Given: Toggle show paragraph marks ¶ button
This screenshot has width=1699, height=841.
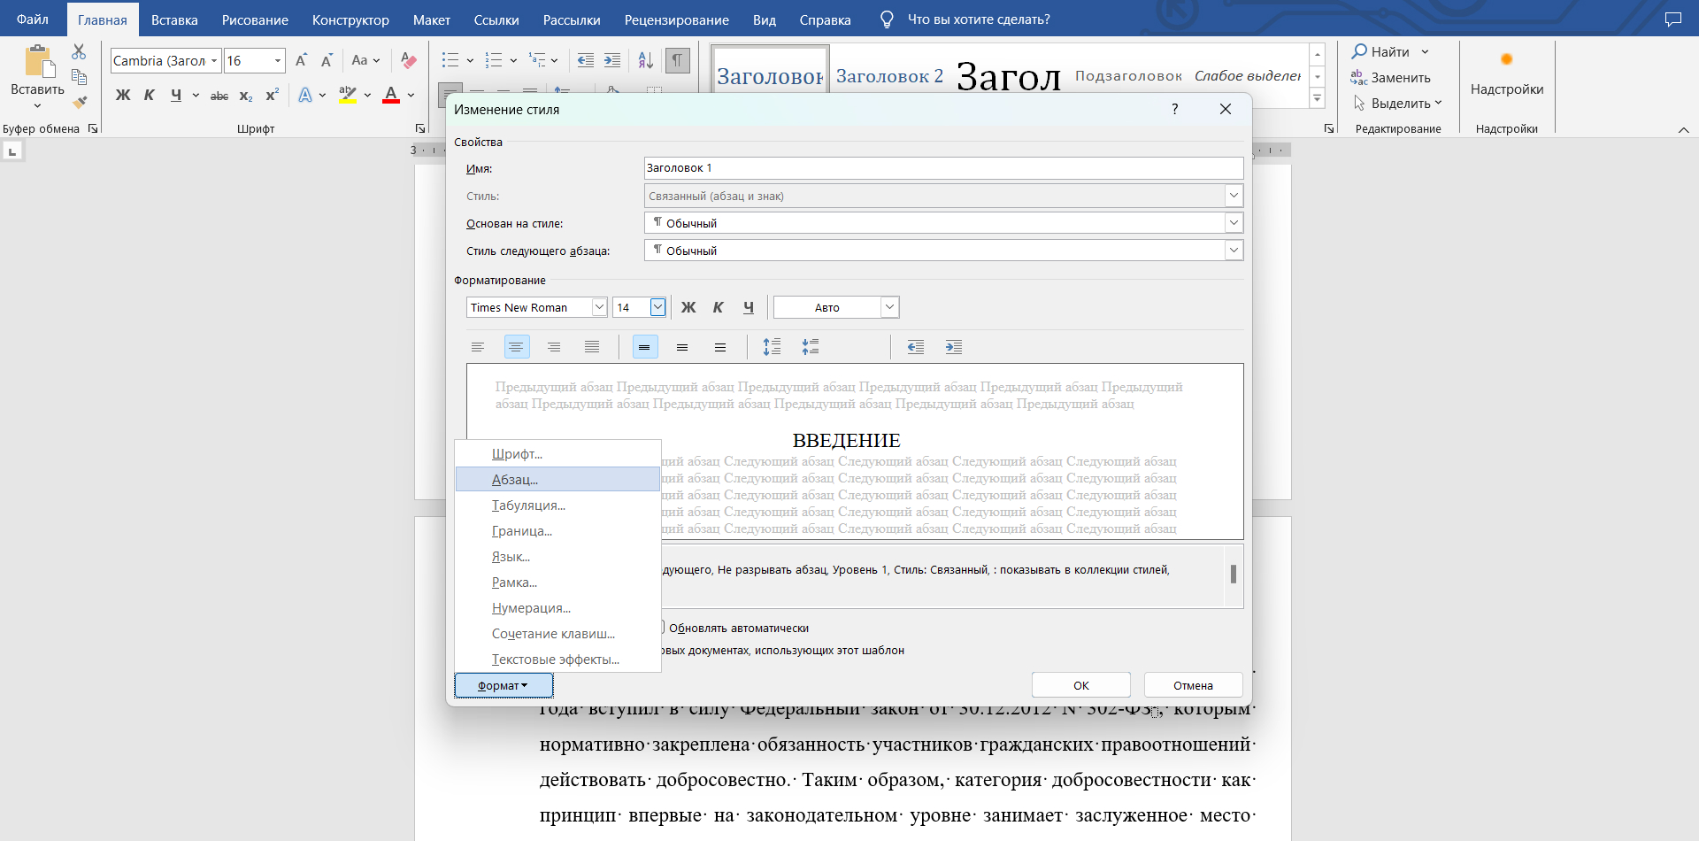Looking at the screenshot, I should pos(677,60).
